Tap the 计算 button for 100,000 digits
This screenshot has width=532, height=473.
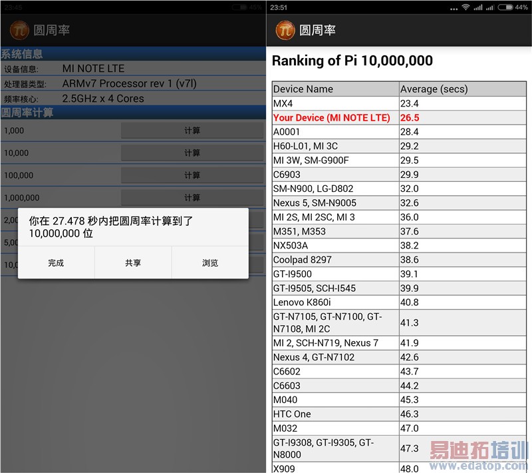[x=192, y=175]
